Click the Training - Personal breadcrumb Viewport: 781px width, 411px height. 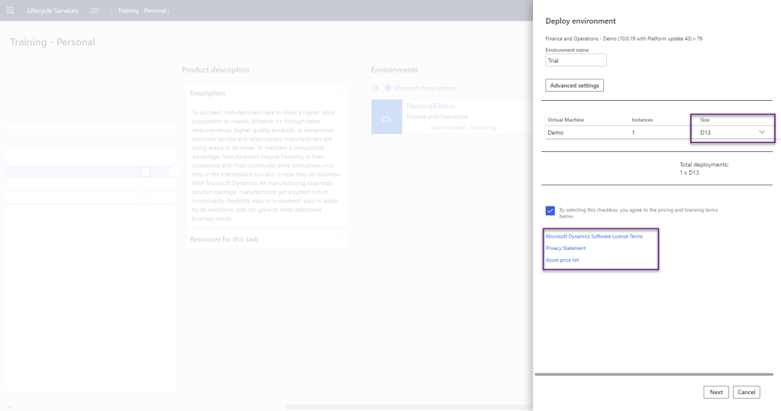pyautogui.click(x=143, y=11)
